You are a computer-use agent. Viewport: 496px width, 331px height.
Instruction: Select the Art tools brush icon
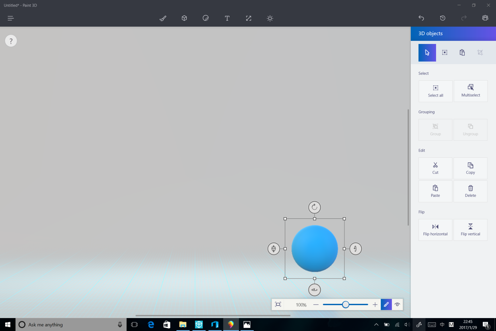(163, 18)
